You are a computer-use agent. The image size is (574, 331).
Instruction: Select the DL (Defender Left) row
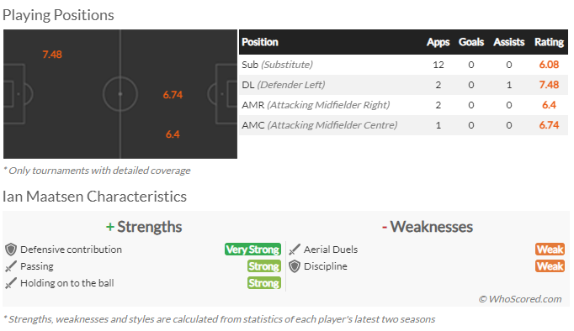[403, 85]
